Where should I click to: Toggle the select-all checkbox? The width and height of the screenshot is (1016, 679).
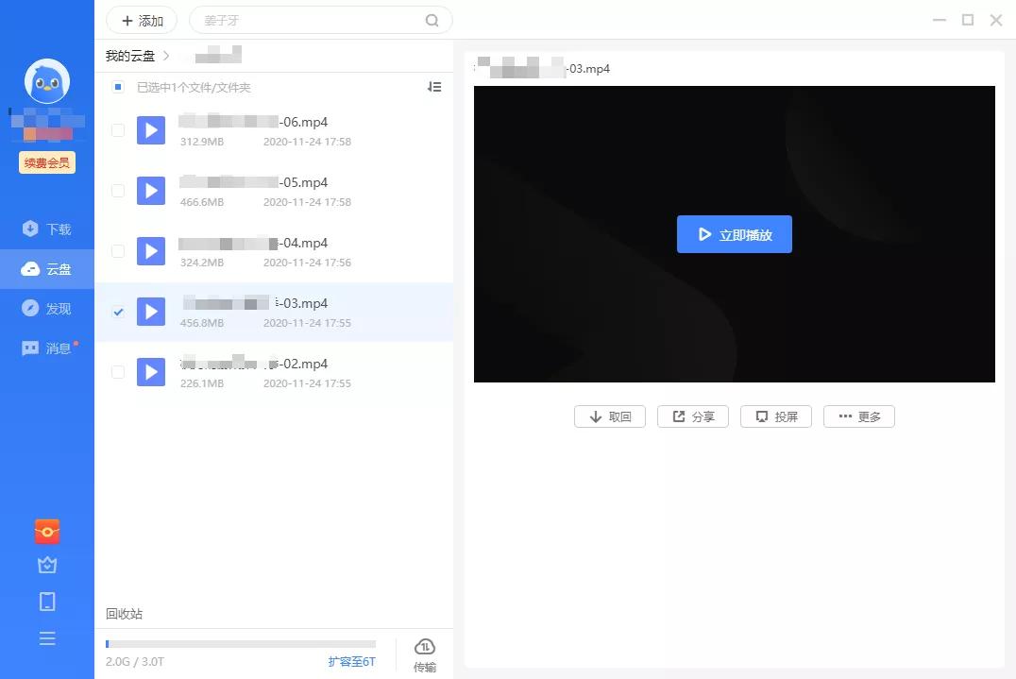[x=118, y=87]
